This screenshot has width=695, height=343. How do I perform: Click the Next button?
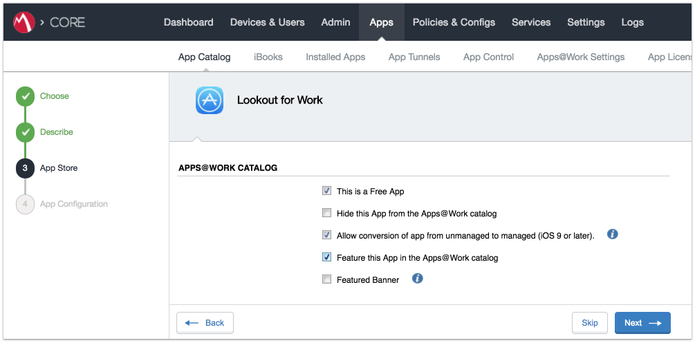click(x=642, y=323)
